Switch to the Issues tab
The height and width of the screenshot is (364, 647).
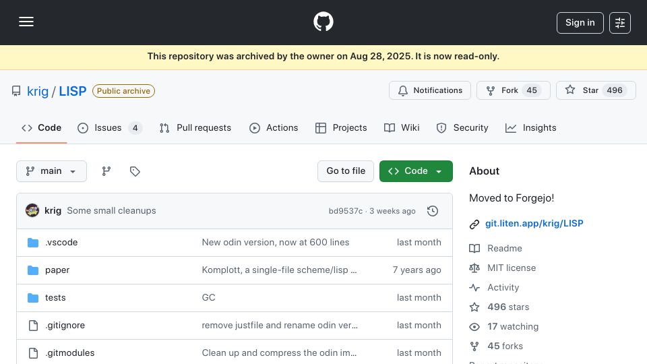(x=109, y=128)
